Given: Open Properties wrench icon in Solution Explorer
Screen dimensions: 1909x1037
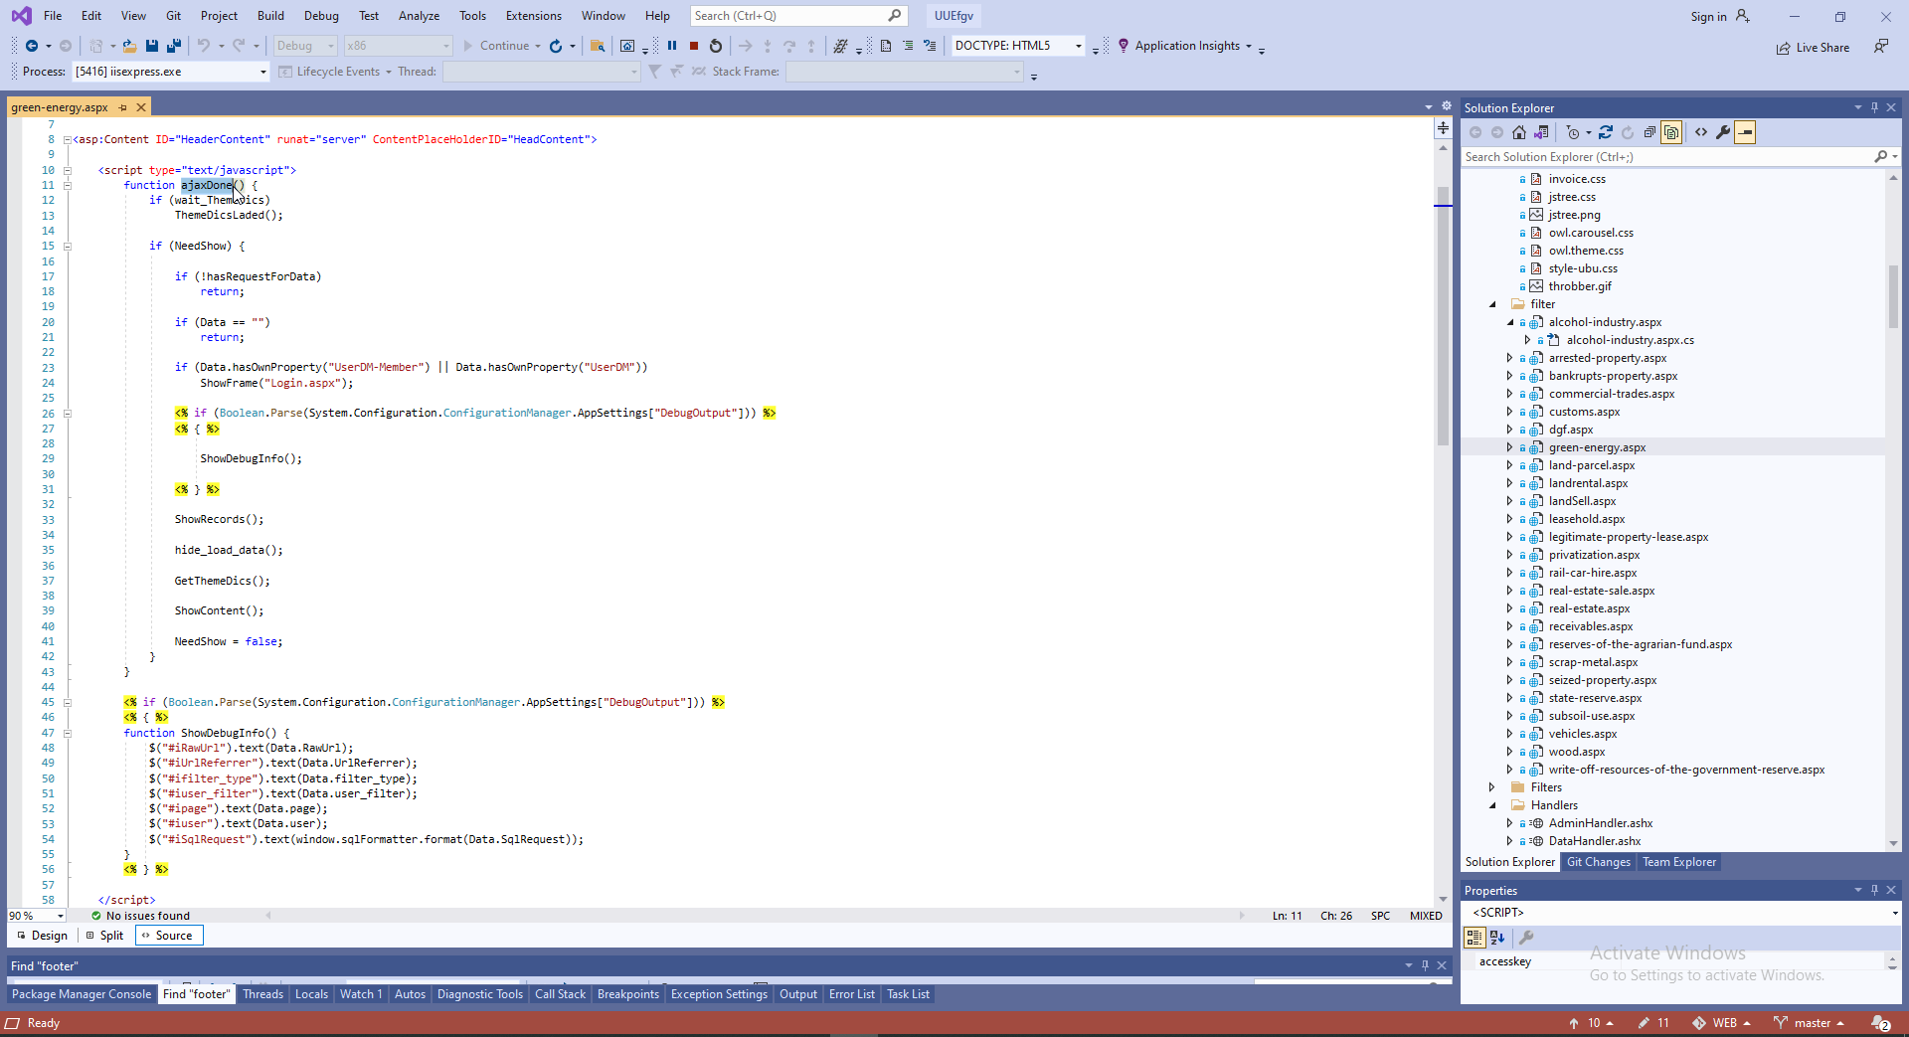Looking at the screenshot, I should pos(1723,132).
